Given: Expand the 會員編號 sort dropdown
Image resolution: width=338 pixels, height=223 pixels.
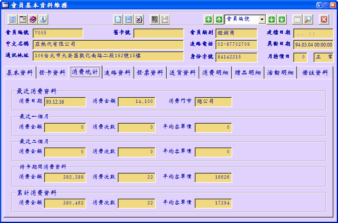Looking at the screenshot, I should [262, 19].
